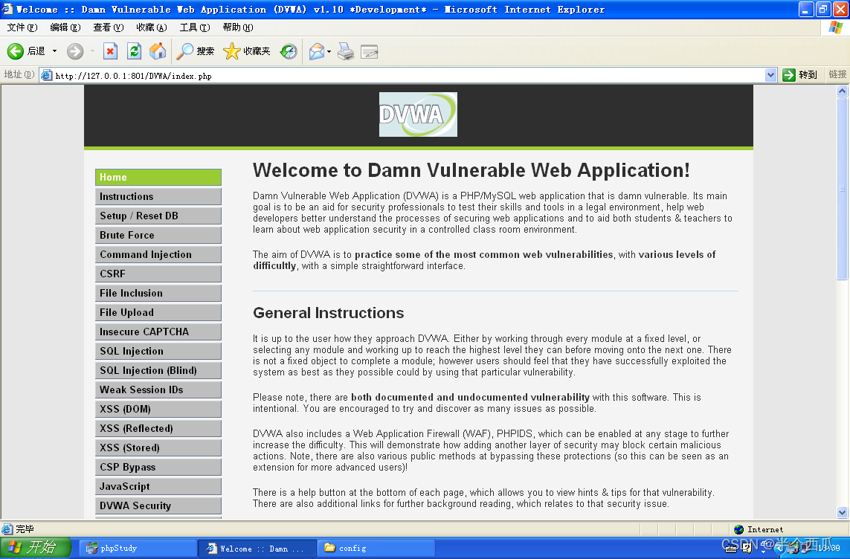The image size is (850, 559).
Task: Open the SQL Injection (Blind) module
Action: click(158, 370)
